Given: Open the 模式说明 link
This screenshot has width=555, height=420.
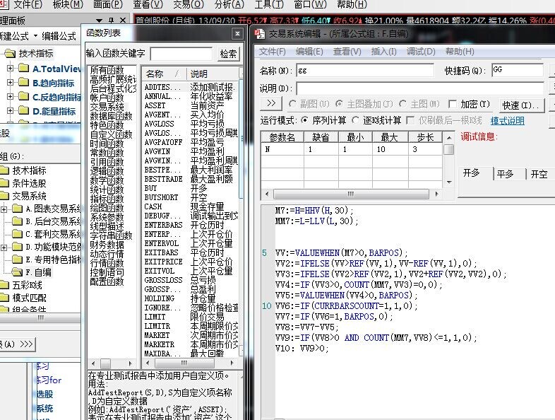Looking at the screenshot, I should (507, 121).
